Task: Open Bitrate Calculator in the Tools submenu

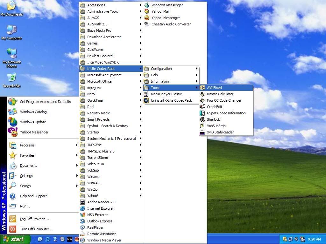Action: (226, 94)
